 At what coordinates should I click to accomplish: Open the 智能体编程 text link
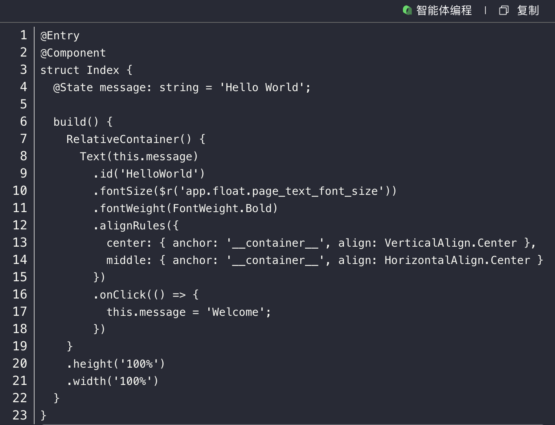pyautogui.click(x=444, y=10)
